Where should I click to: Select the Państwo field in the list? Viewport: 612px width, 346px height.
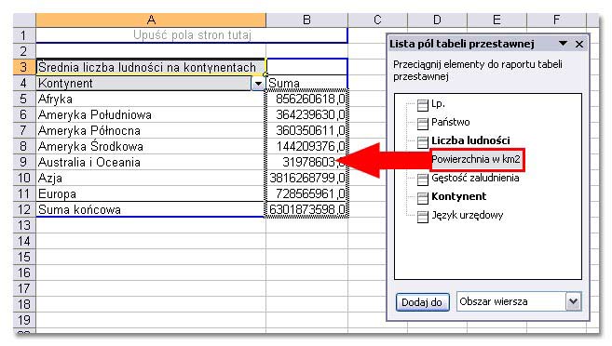click(451, 123)
